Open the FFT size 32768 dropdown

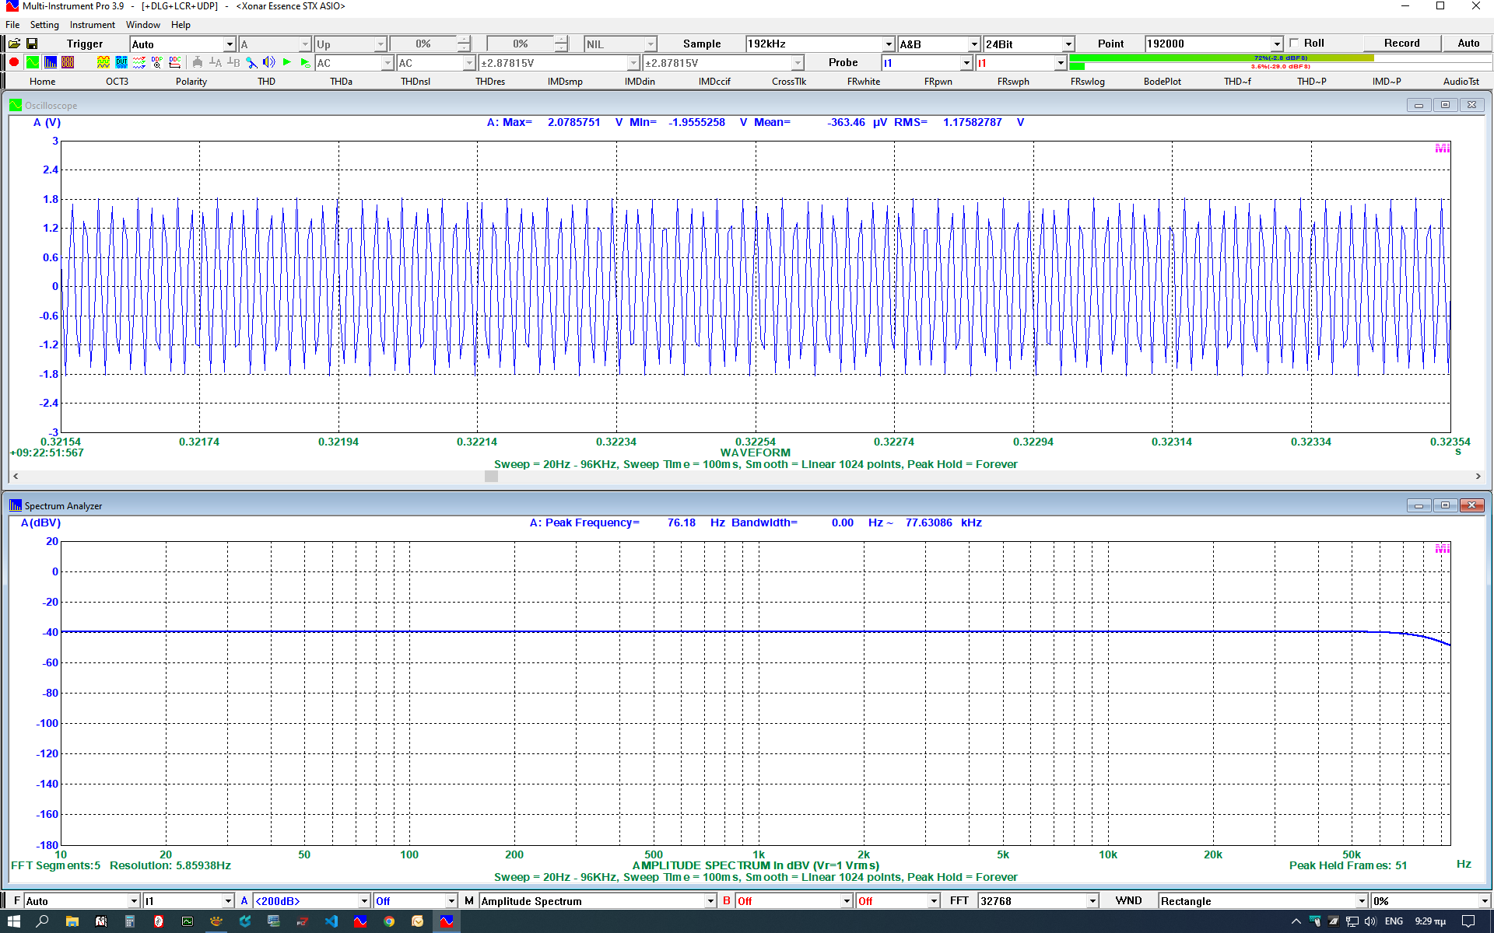pyautogui.click(x=1092, y=901)
